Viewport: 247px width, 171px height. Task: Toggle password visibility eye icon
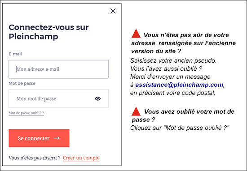pos(97,98)
